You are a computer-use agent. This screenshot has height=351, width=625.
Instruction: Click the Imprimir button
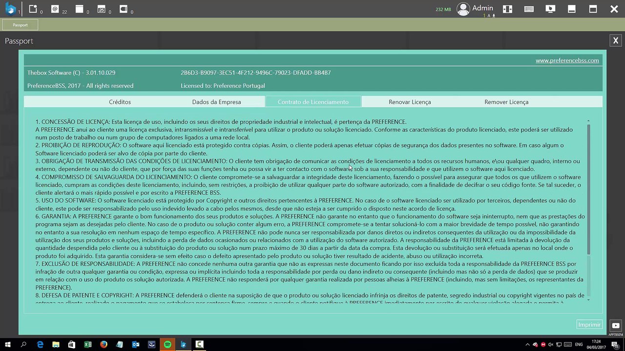(x=589, y=325)
